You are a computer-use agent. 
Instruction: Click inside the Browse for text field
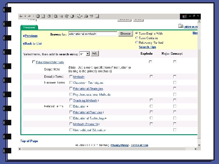click(x=93, y=34)
